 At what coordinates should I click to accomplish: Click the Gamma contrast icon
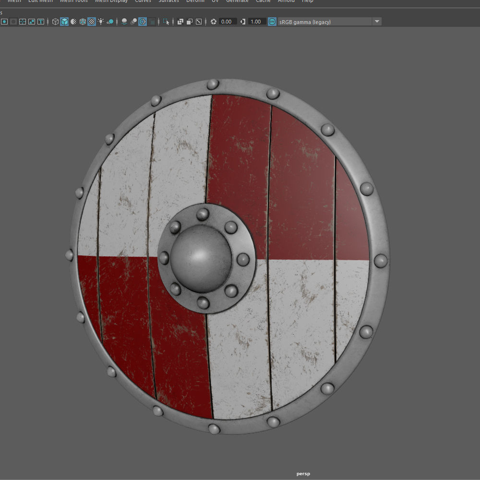pos(243,22)
